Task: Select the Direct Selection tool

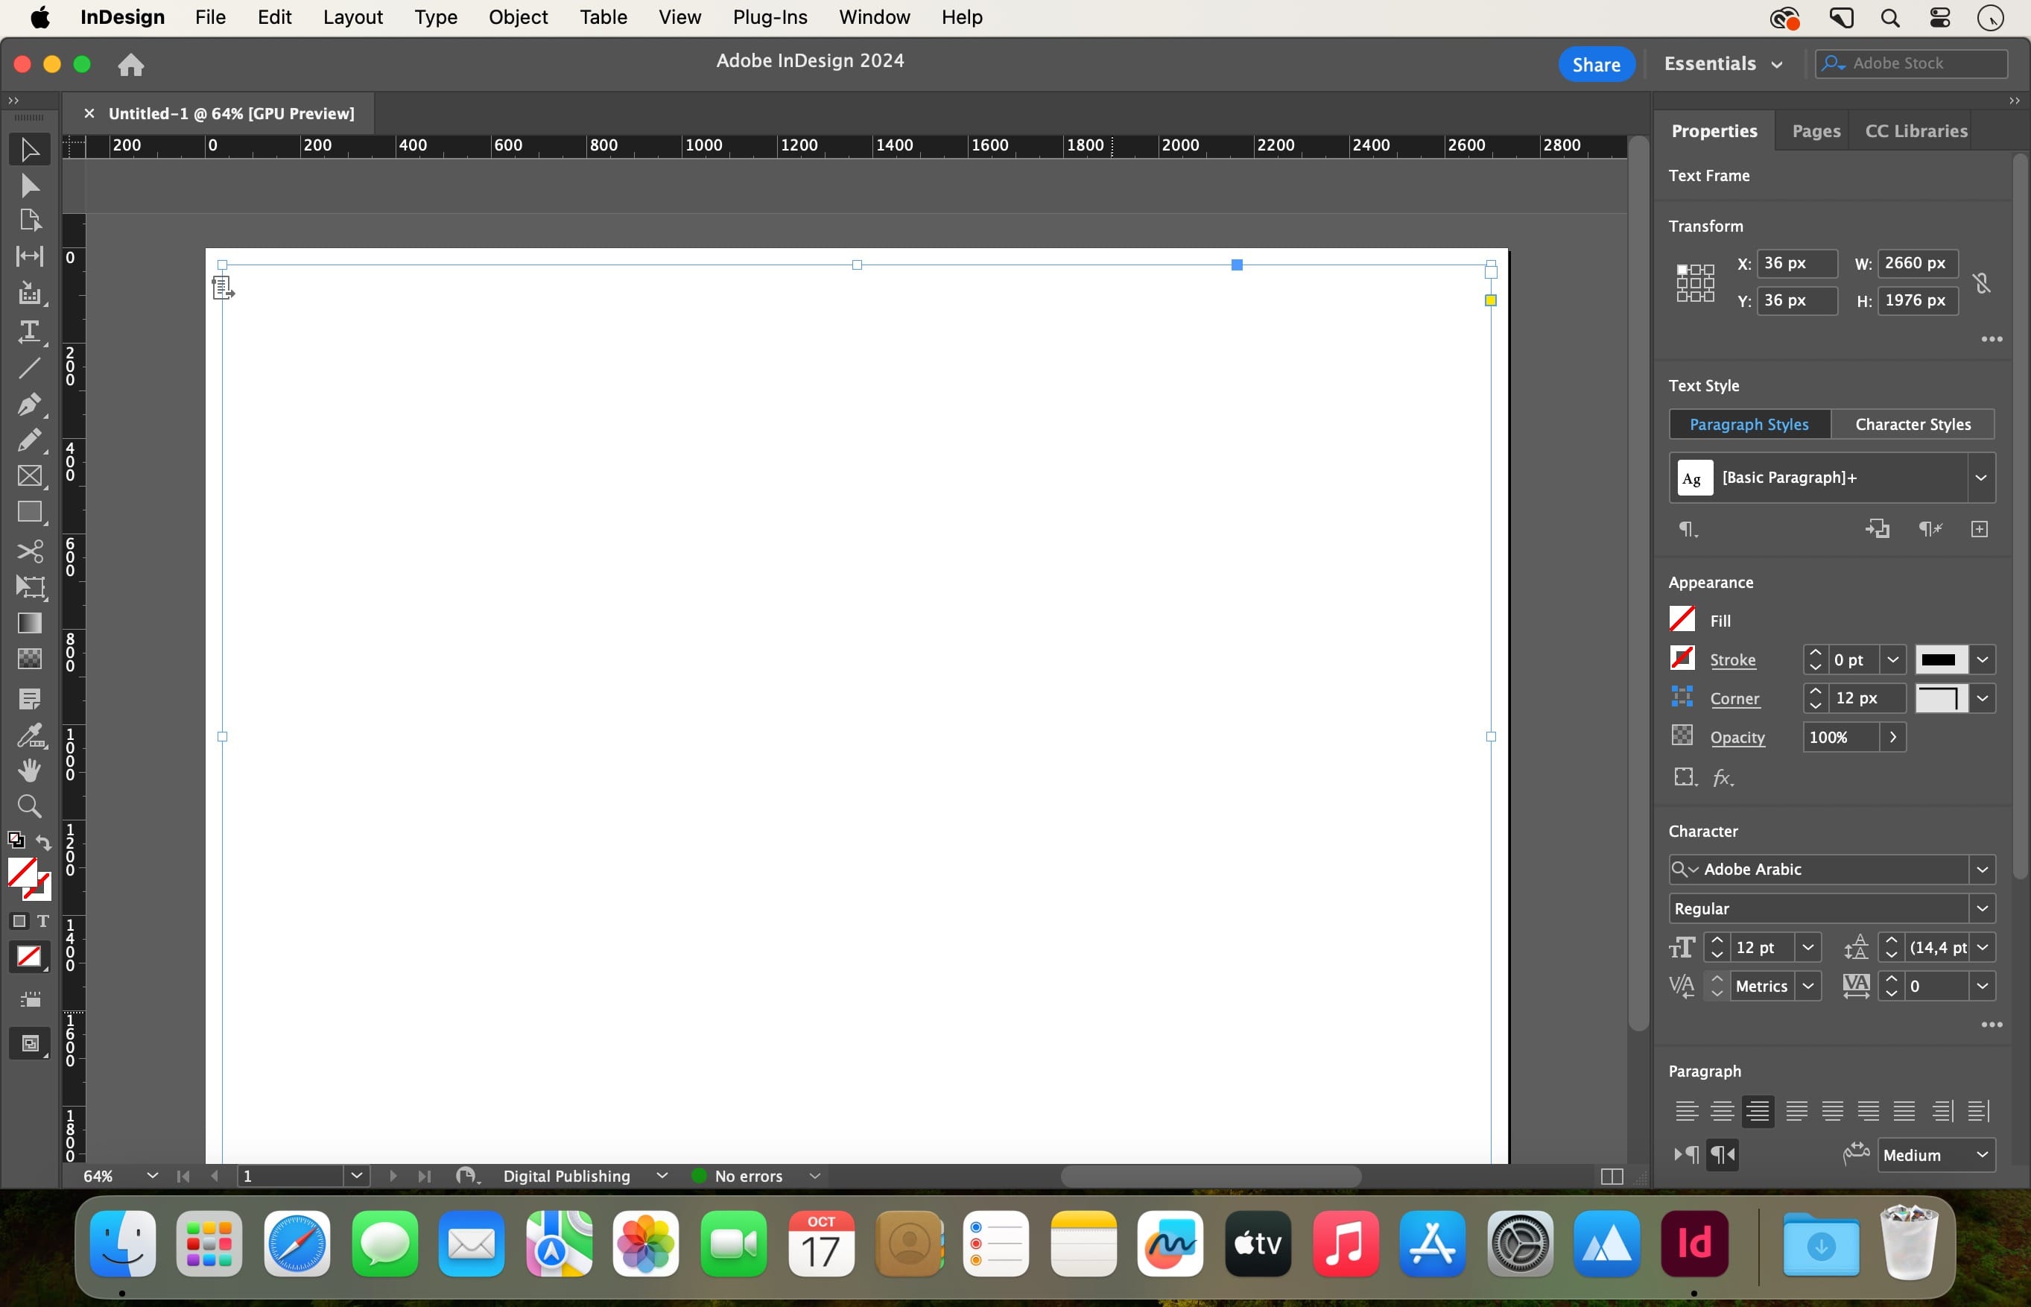Action: pyautogui.click(x=29, y=185)
